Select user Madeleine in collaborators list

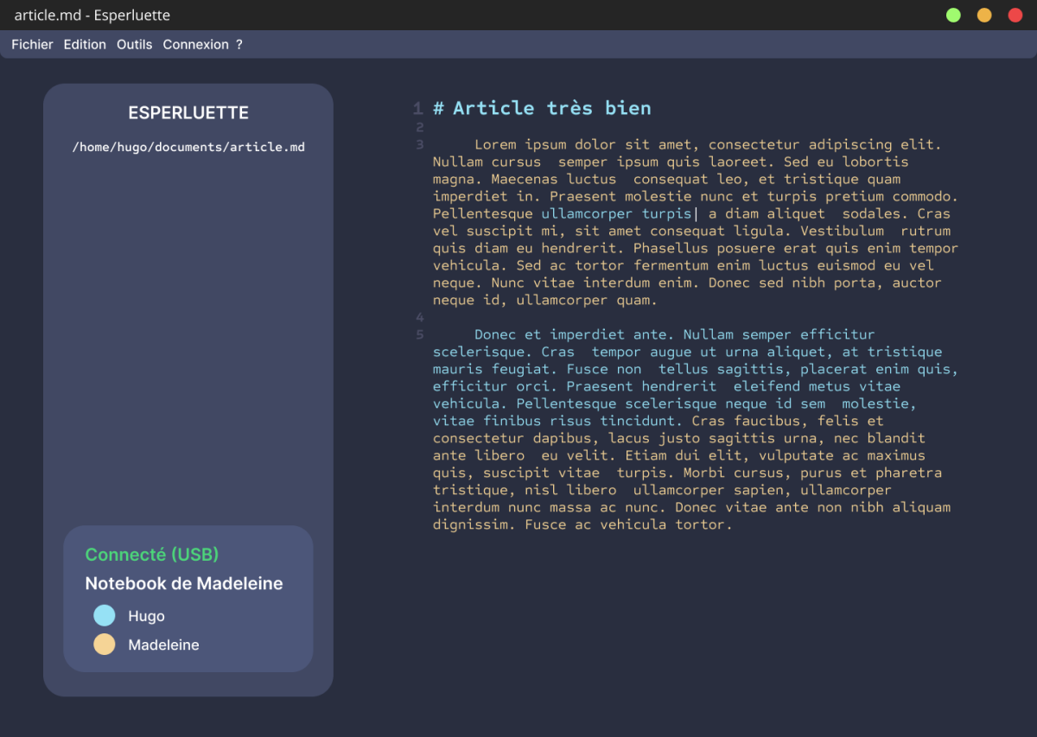(x=163, y=645)
